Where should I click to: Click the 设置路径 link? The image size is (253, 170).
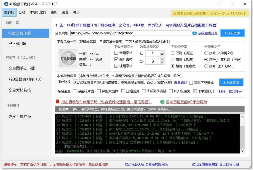pos(180,82)
